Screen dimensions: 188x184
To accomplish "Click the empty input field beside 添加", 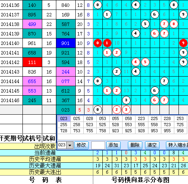I will point(98,145).
